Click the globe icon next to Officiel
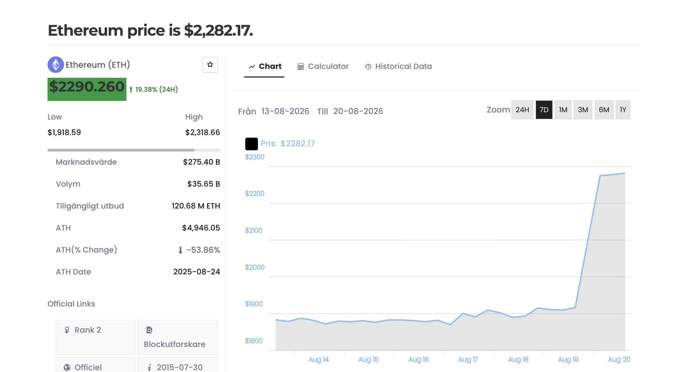Screen dimensions: 691x372 point(67,367)
